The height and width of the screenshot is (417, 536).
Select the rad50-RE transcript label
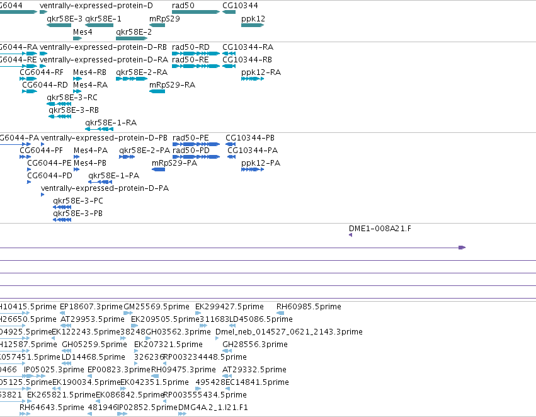click(190, 60)
